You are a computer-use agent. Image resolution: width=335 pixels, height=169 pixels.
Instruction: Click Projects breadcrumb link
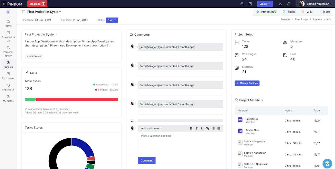pyautogui.click(x=285, y=19)
